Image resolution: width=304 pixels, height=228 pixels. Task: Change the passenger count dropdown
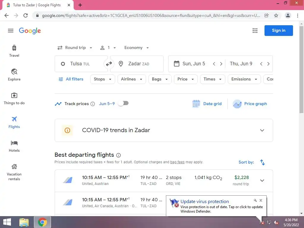click(x=108, y=48)
